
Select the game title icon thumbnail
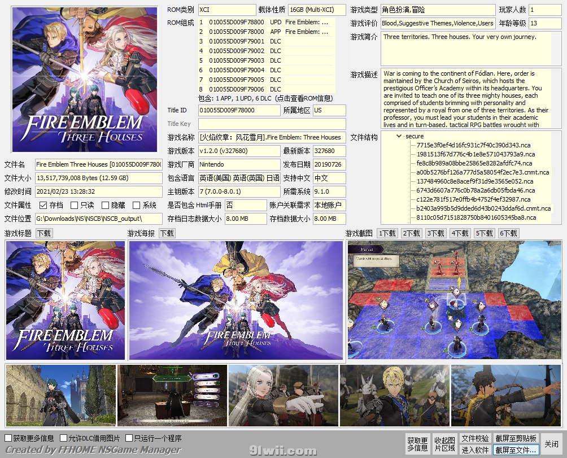[x=66, y=300]
